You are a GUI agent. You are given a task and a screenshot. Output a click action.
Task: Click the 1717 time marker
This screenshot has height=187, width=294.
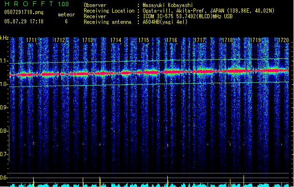(x=200, y=40)
